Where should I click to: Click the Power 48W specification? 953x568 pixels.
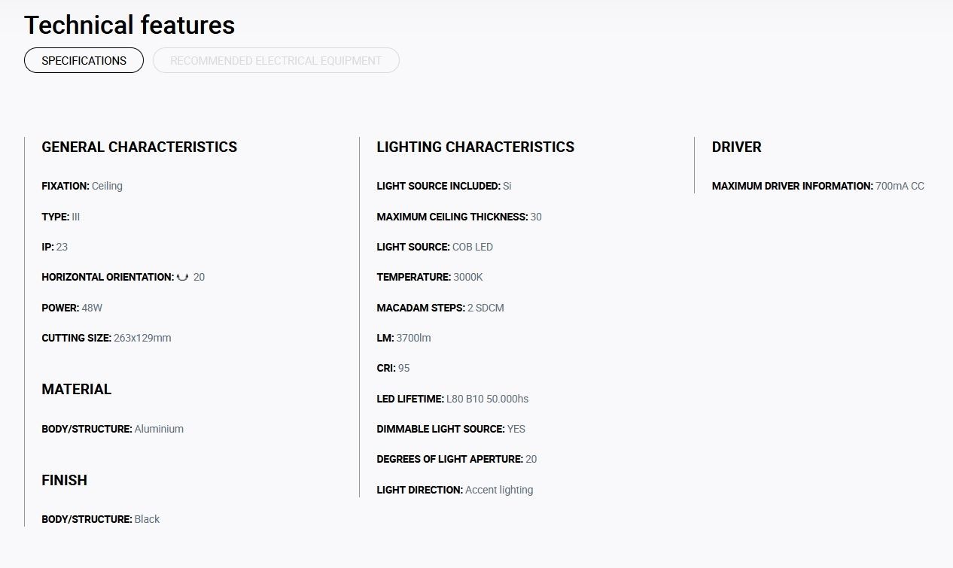[x=72, y=308]
